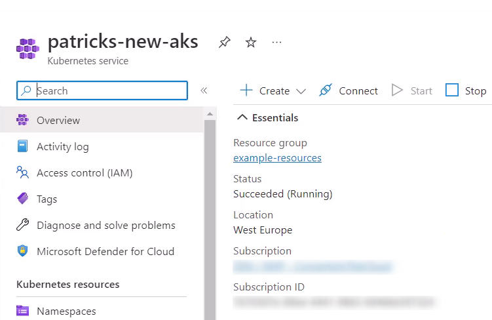Click the Kubernetes resources section heading
The image size is (492, 320).
(x=67, y=284)
